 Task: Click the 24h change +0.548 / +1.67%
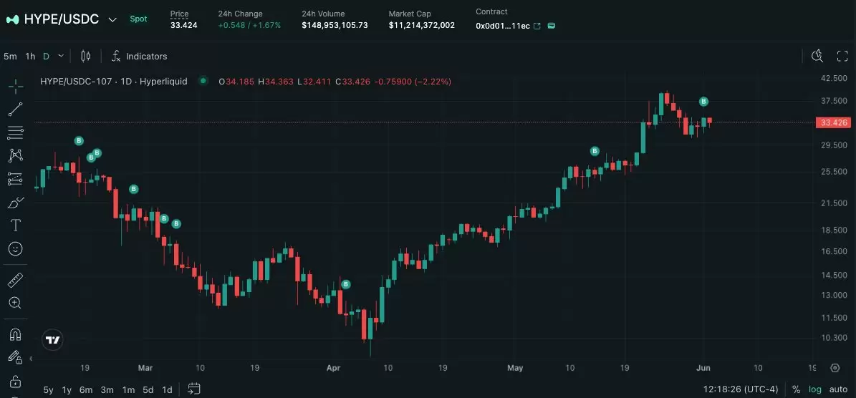[x=249, y=25]
